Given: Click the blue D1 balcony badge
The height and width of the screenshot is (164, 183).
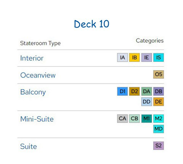Looking at the screenshot, I should coord(122,91).
